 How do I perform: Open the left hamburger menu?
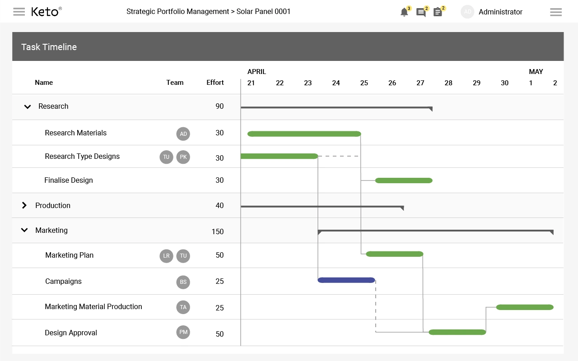point(19,12)
